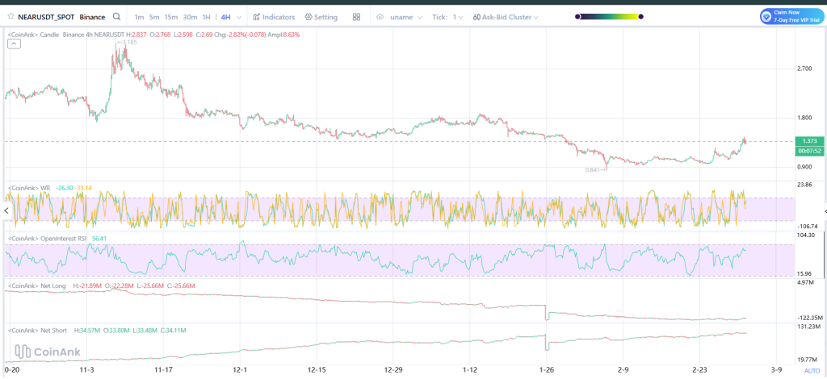
Task: Star NEARUSDT_SPOT as a favorite
Action: pyautogui.click(x=10, y=16)
